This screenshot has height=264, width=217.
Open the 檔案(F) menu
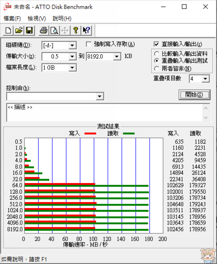point(12,18)
